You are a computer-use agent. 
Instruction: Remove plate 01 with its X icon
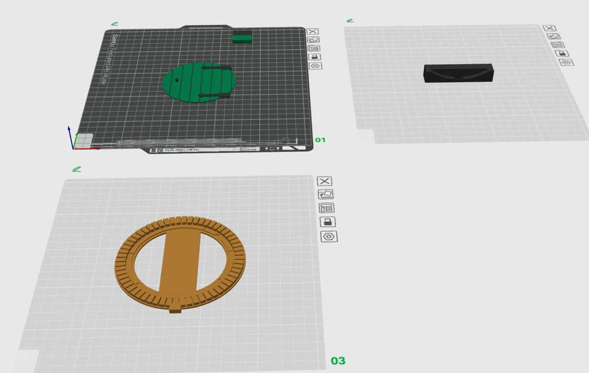(312, 32)
